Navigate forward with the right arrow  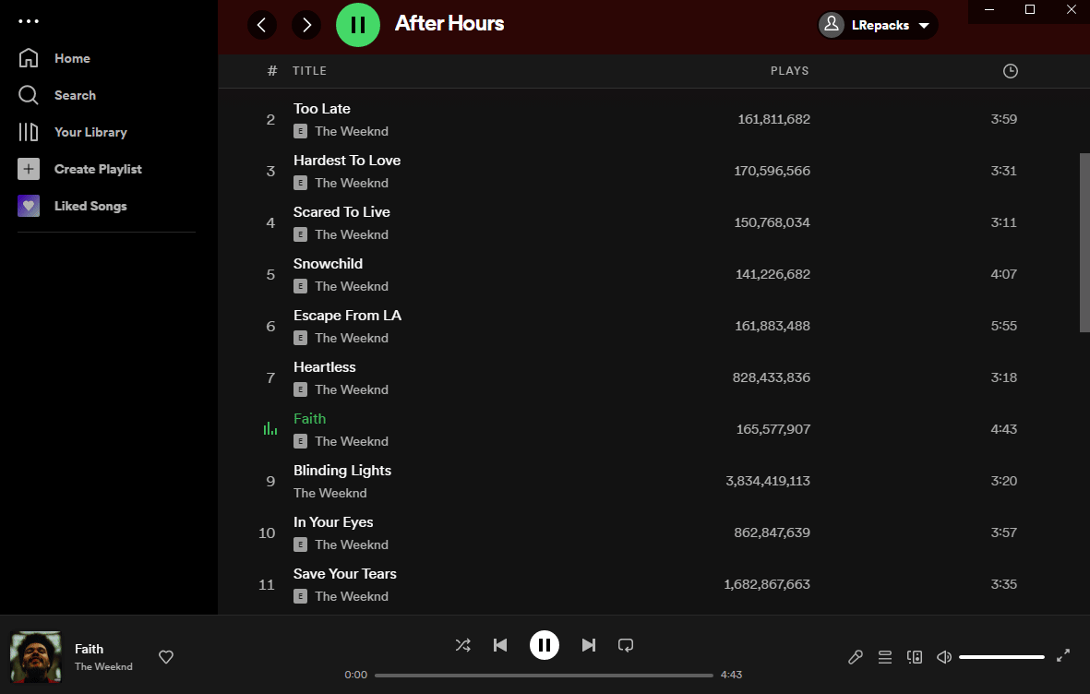306,25
